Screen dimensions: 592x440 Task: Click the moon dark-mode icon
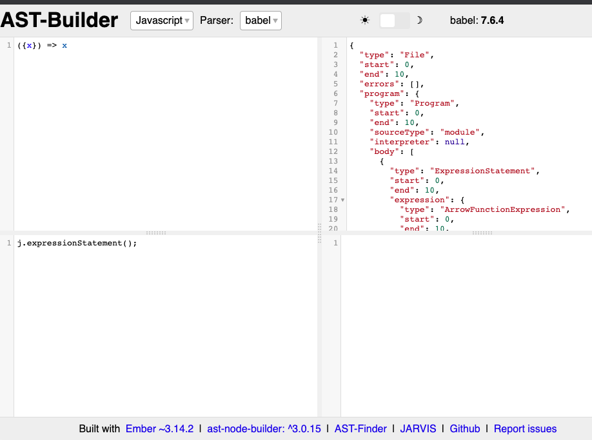click(x=419, y=20)
